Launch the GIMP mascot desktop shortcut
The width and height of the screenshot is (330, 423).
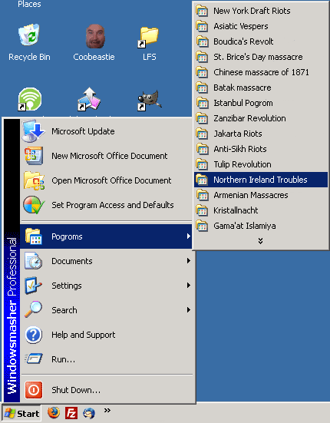150,100
